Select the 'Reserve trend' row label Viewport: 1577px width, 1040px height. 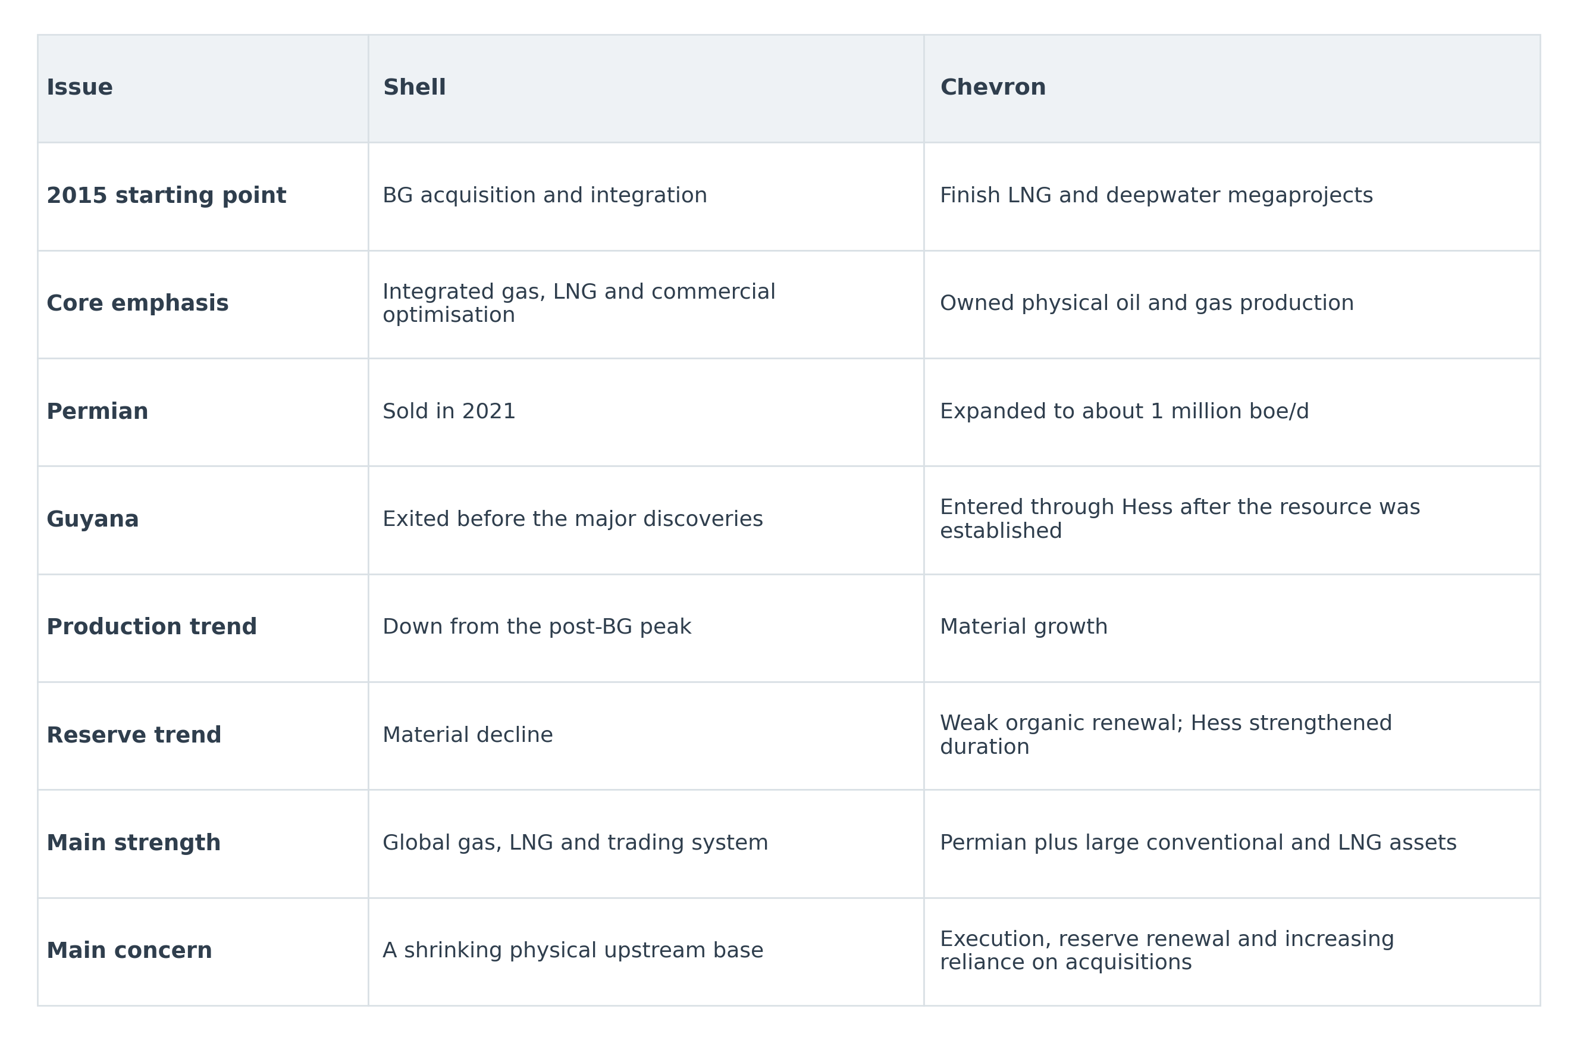pyautogui.click(x=203, y=735)
